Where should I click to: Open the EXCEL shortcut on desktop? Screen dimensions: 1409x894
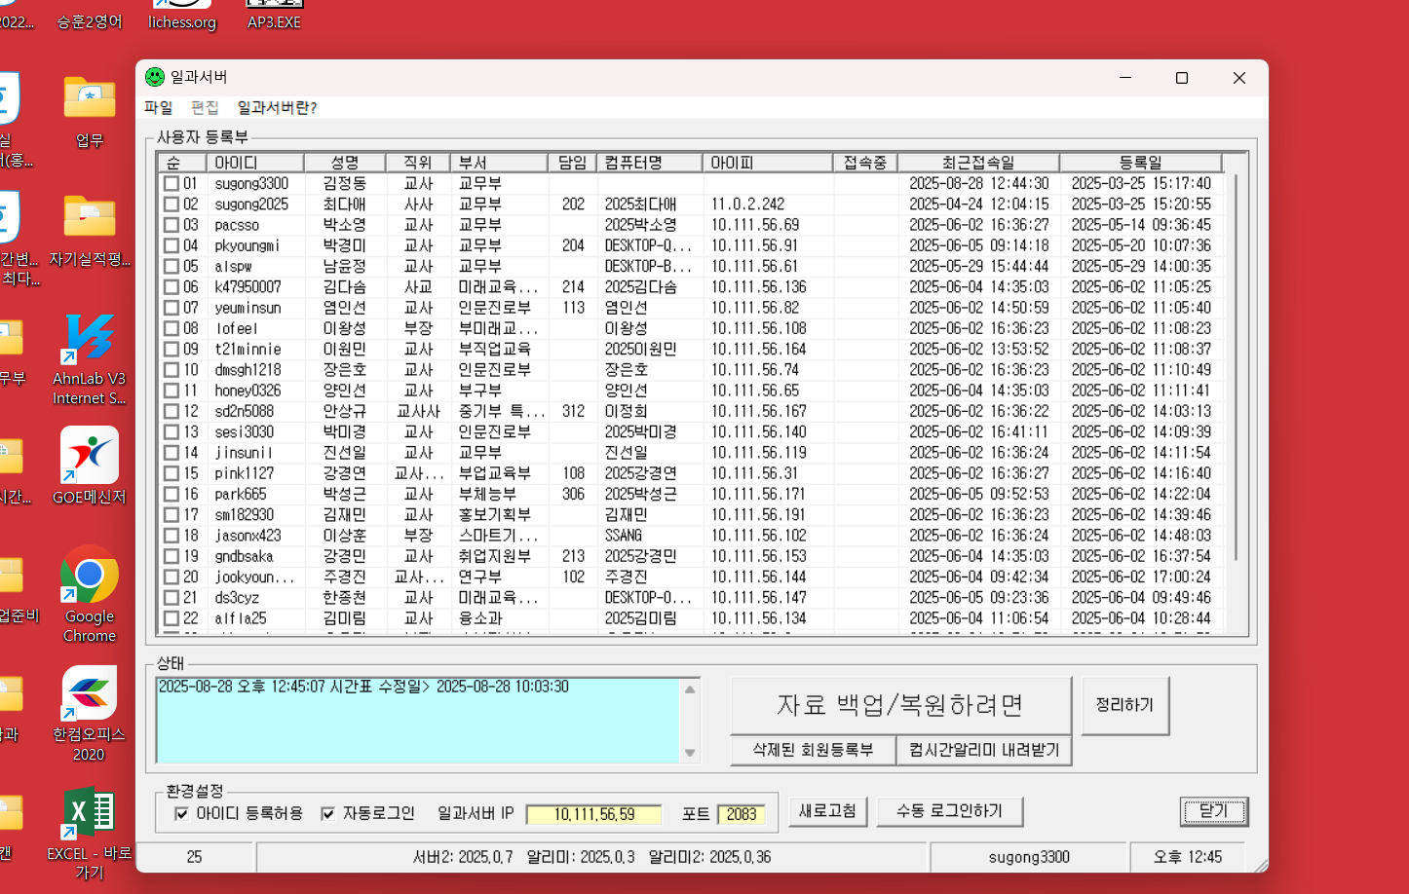pyautogui.click(x=89, y=834)
